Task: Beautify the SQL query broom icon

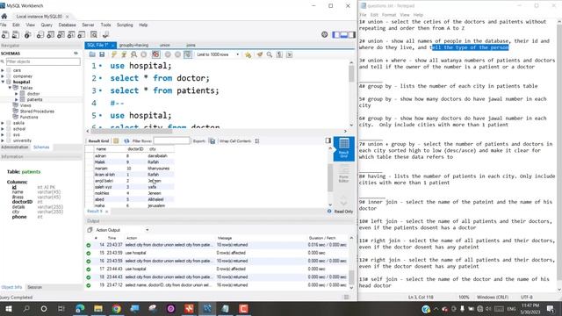Action: [x=259, y=54]
